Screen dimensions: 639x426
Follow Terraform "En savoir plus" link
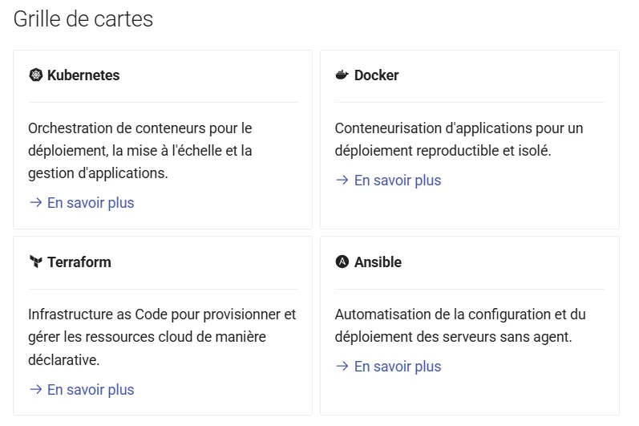coord(91,390)
